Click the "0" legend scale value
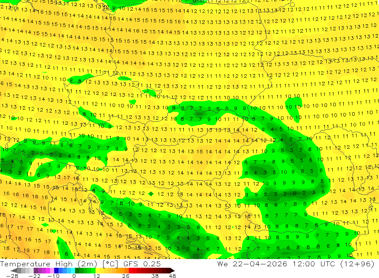The width and height of the screenshot is (379, 278). click(74, 276)
